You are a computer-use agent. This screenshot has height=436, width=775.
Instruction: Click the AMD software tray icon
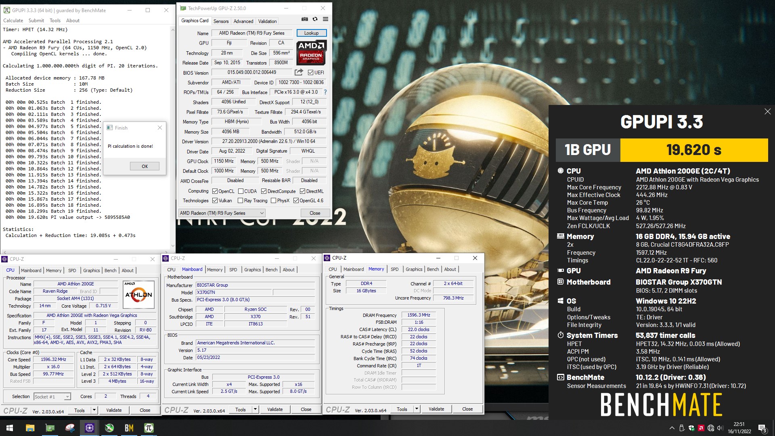[701, 428]
